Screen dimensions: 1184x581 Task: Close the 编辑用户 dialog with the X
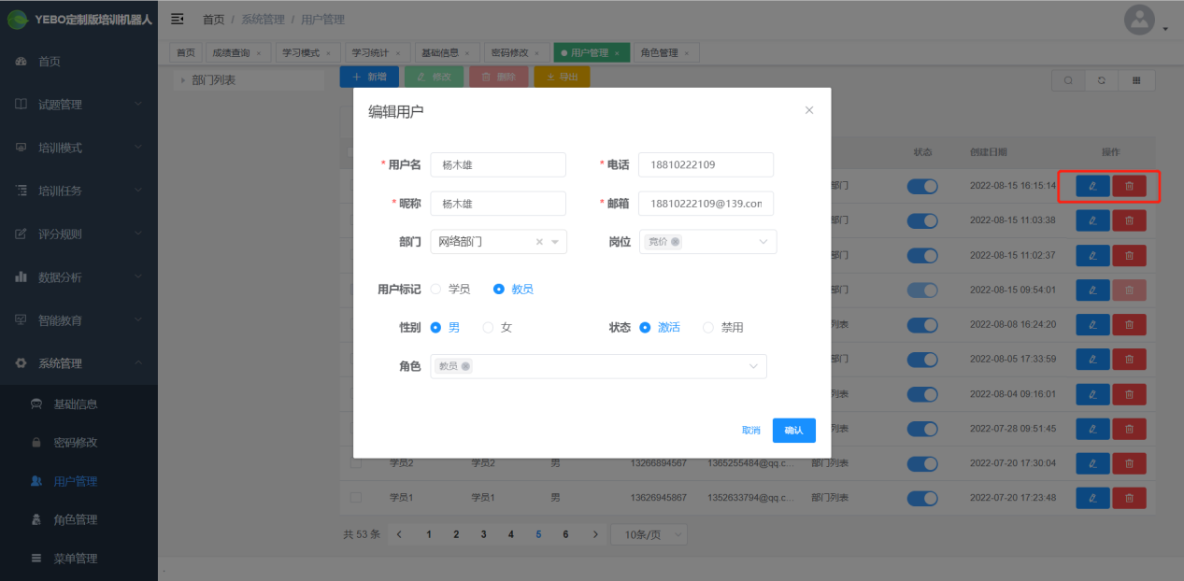click(x=809, y=110)
